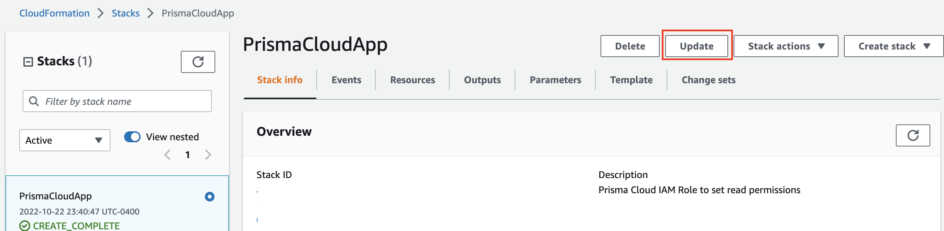Screen dimensions: 944x231
Task: Select the PrismaCloudApp stack radio button
Action: (210, 197)
